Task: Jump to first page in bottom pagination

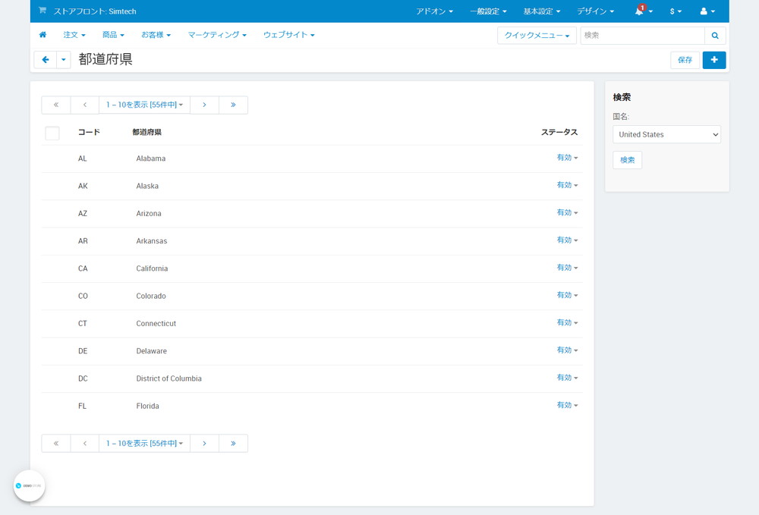Action: click(x=56, y=444)
